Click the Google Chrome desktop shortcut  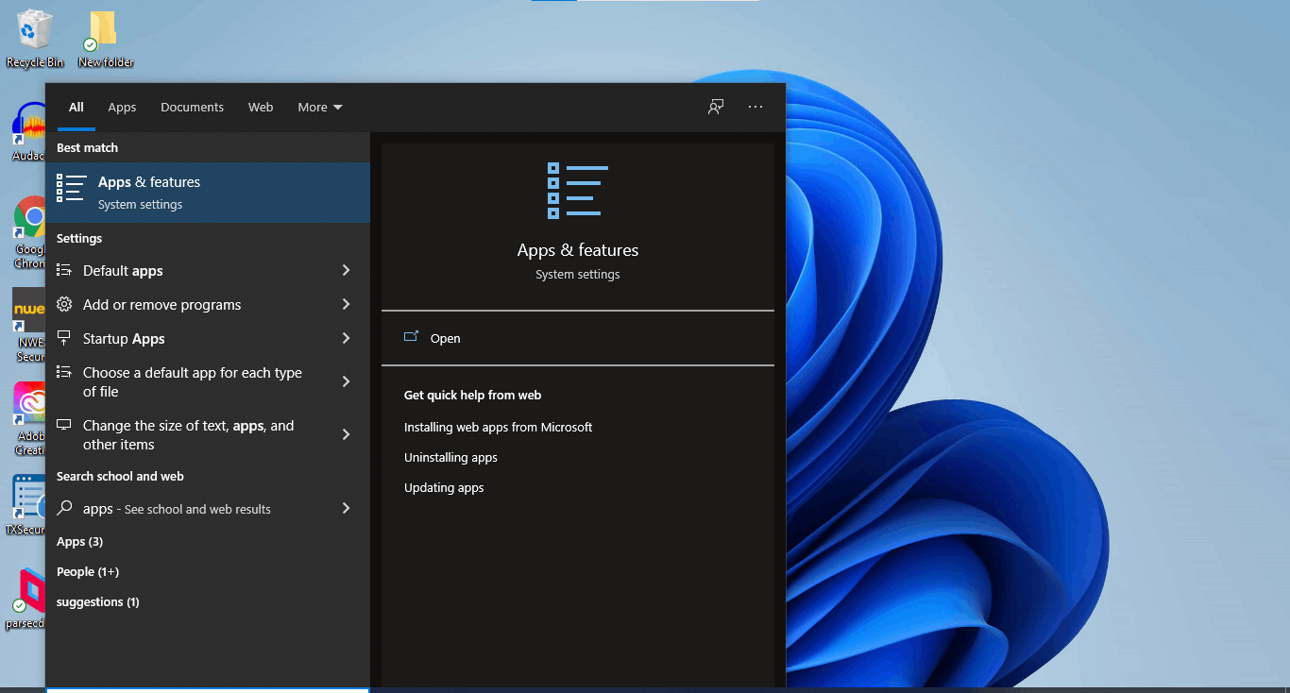tap(30, 232)
